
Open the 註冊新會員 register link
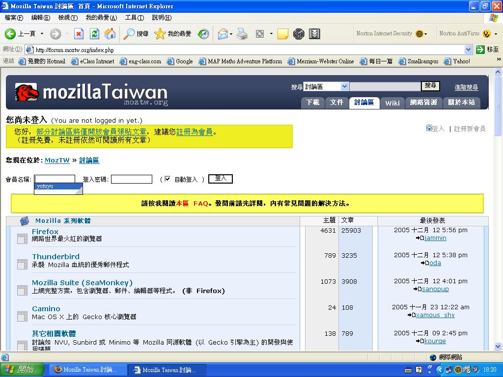(469, 129)
